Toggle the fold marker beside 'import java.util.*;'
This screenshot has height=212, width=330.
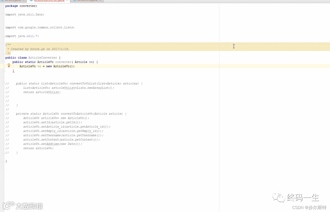4,36
